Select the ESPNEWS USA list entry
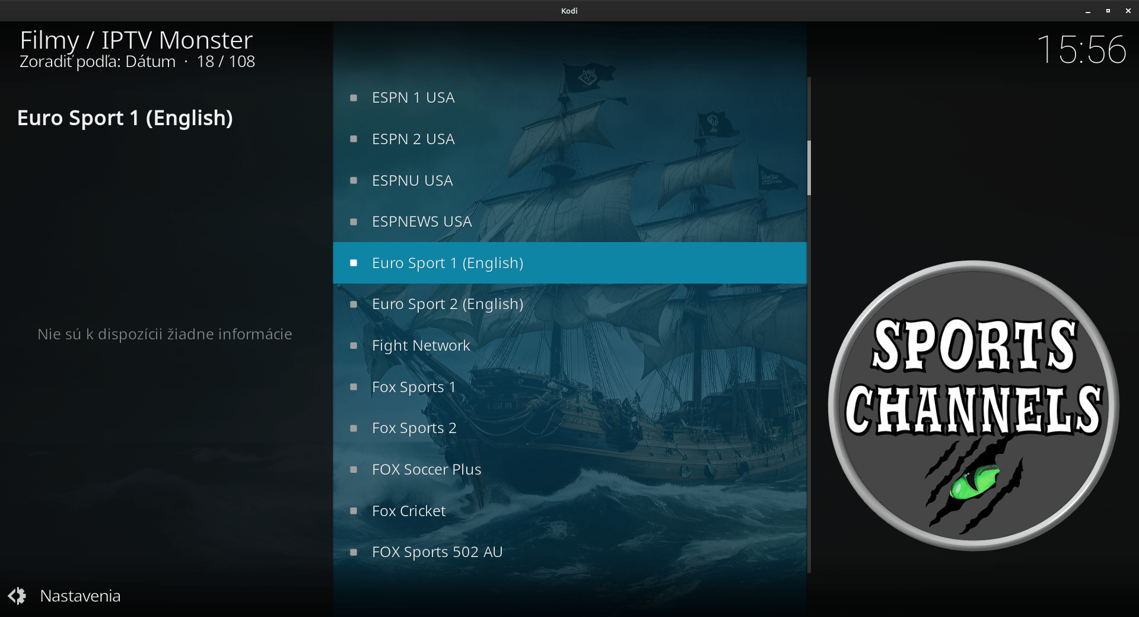Screen dimensions: 1139x617 pos(421,222)
